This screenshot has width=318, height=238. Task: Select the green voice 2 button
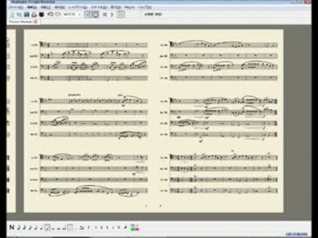(133, 229)
